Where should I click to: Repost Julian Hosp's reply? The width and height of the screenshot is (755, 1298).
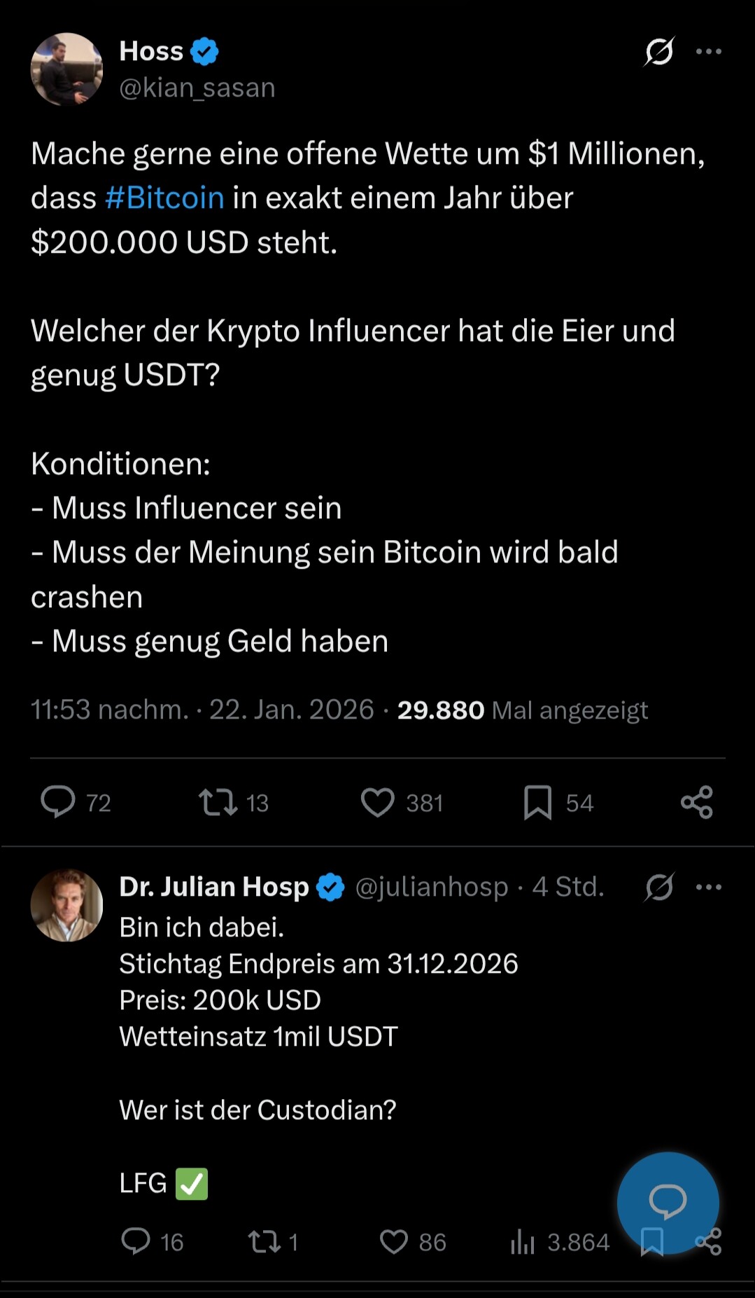click(264, 1241)
